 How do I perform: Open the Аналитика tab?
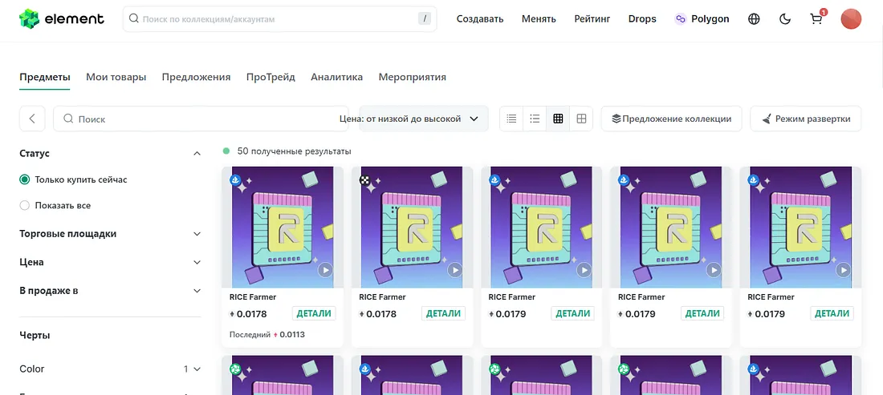337,77
